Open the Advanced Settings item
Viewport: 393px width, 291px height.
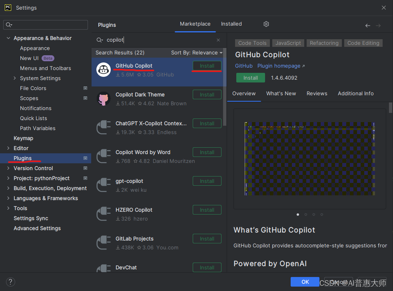37,228
